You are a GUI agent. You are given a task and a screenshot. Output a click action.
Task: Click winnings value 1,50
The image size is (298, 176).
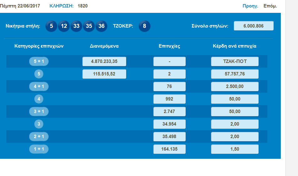click(x=235, y=149)
